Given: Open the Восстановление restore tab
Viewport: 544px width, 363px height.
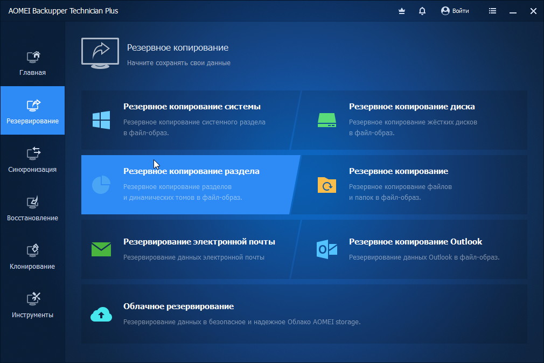Looking at the screenshot, I should (33, 208).
